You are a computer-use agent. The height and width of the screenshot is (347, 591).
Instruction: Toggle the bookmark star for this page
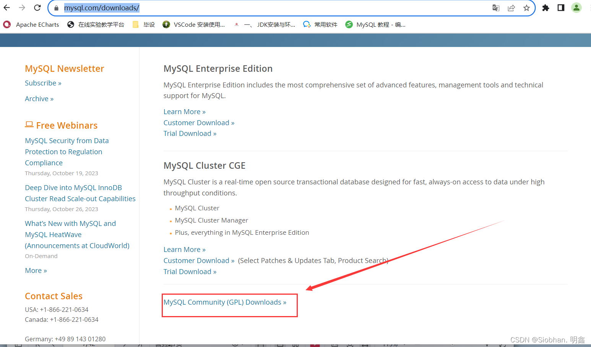[x=526, y=8]
